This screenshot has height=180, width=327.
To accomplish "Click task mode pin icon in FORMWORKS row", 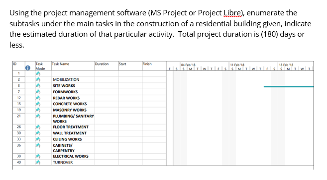I will (38, 92).
